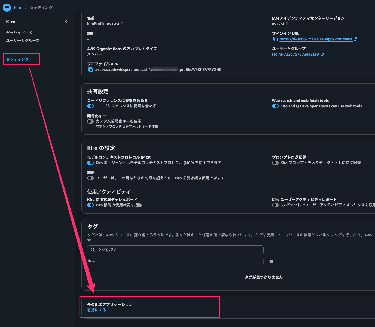Turn off Kiro usage dashboard tracking
This screenshot has width=375, height=327.
90,205
